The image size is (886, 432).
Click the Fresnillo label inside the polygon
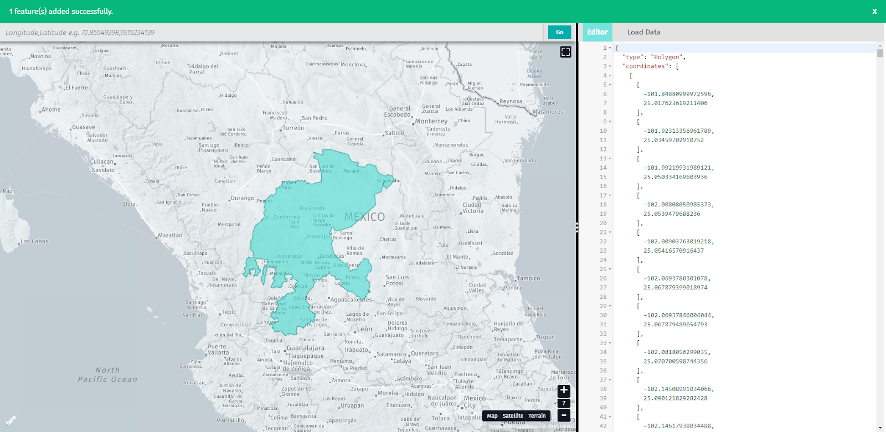click(x=318, y=237)
